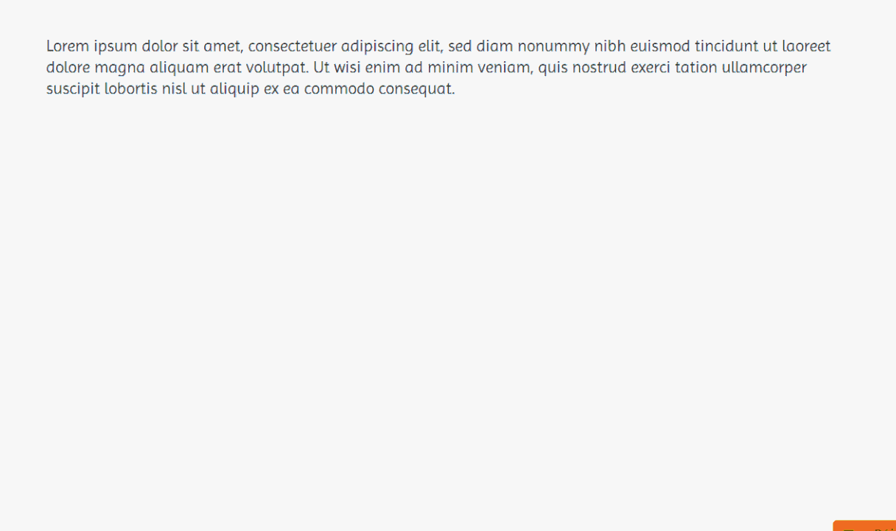Click the word "laoreet" ending first line

coord(806,46)
